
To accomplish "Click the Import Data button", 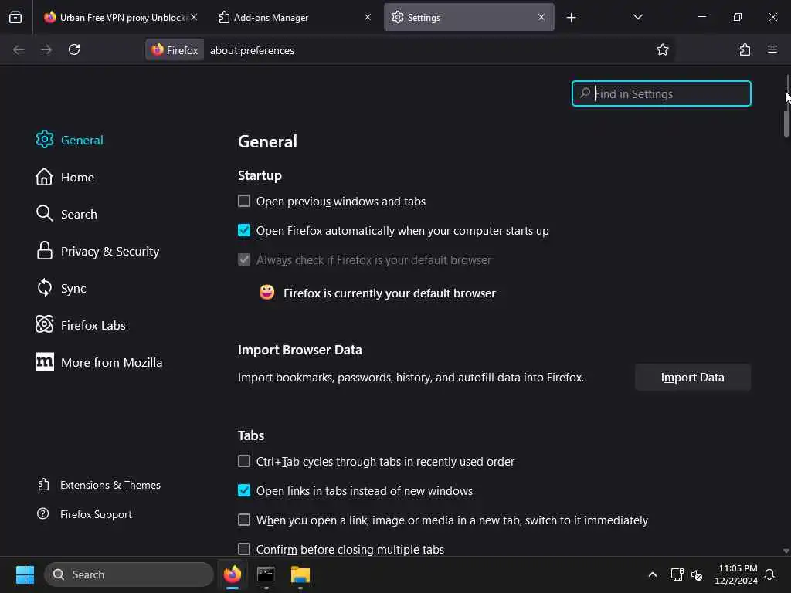I will tap(692, 378).
